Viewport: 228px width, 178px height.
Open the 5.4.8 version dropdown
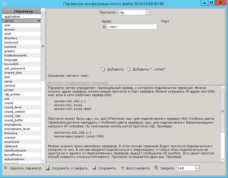click(197, 168)
